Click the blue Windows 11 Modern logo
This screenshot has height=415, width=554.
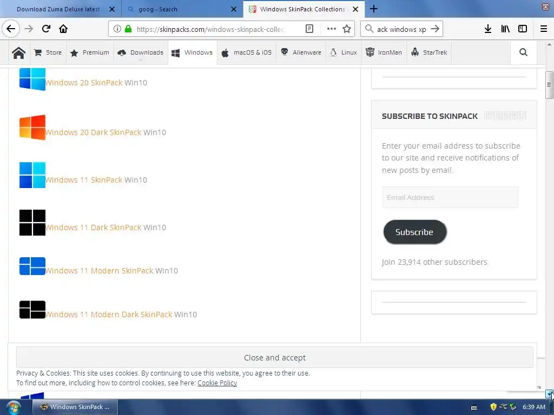pos(32,266)
